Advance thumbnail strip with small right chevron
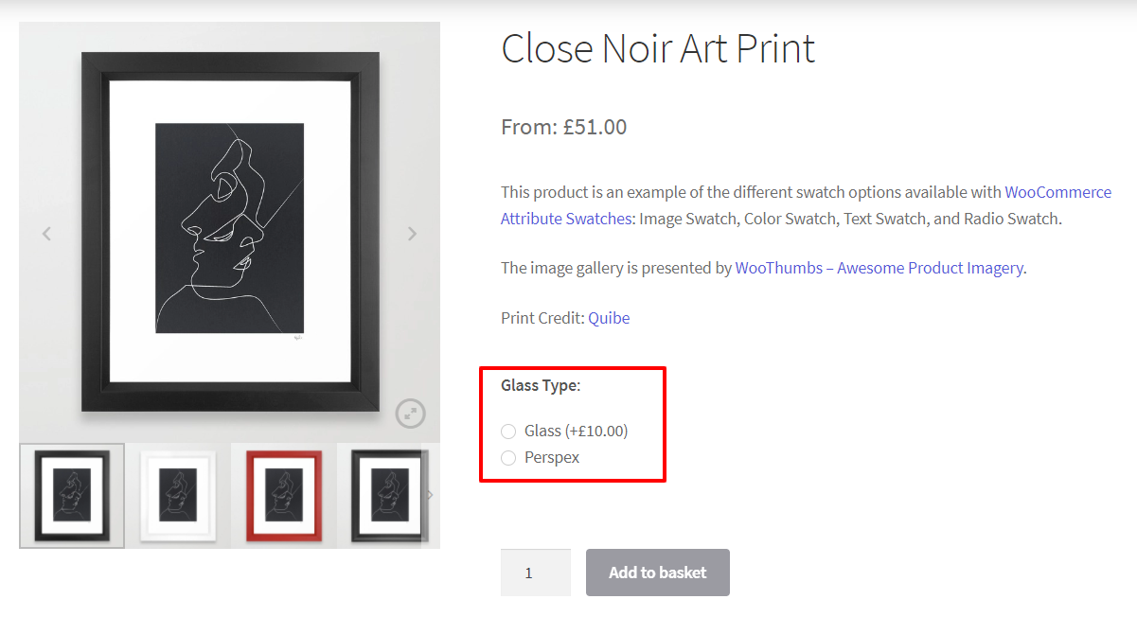The width and height of the screenshot is (1137, 617). click(x=430, y=495)
